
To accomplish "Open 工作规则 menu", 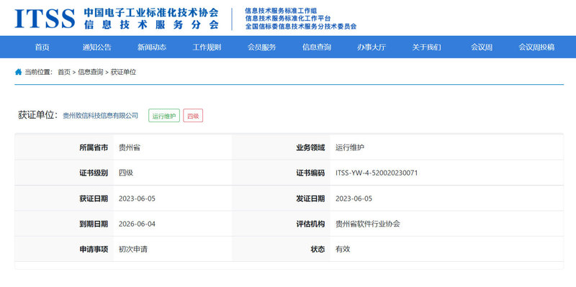I will 207,47.
